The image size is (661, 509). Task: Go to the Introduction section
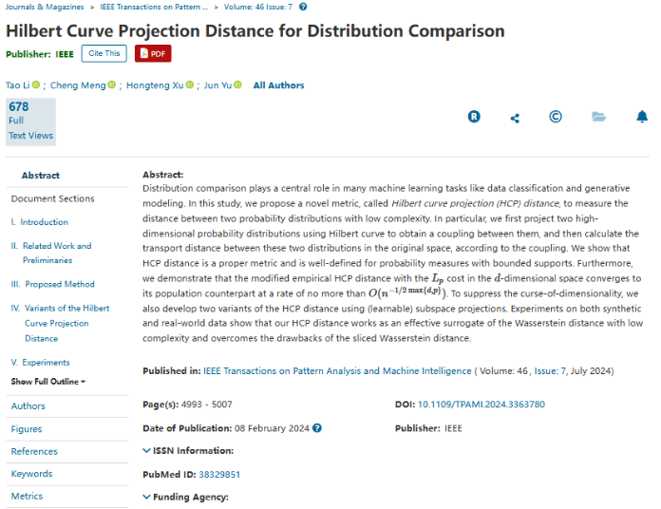(45, 222)
